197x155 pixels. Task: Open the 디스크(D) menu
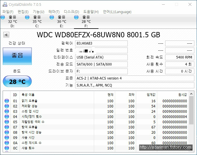pos(72,12)
